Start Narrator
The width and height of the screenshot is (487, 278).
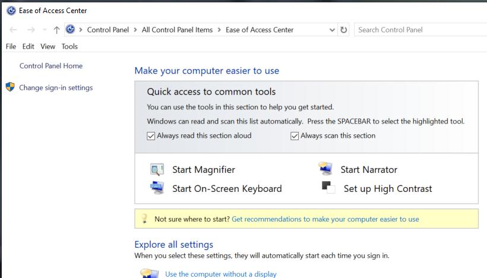(369, 170)
